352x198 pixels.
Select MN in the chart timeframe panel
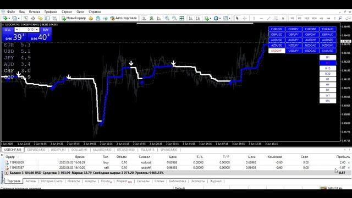(328, 101)
